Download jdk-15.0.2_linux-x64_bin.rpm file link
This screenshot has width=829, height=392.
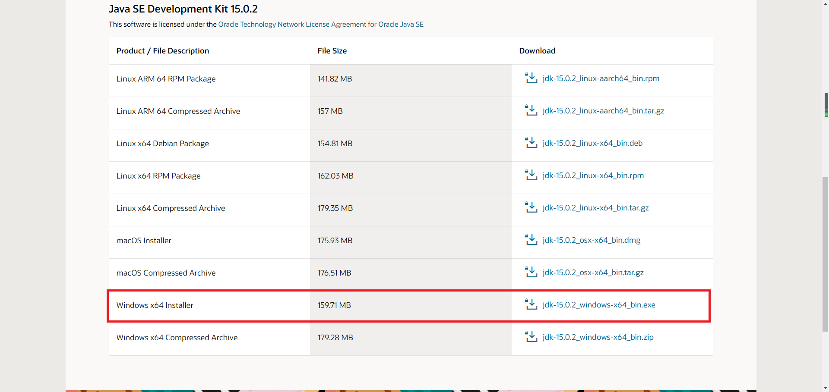(x=593, y=176)
